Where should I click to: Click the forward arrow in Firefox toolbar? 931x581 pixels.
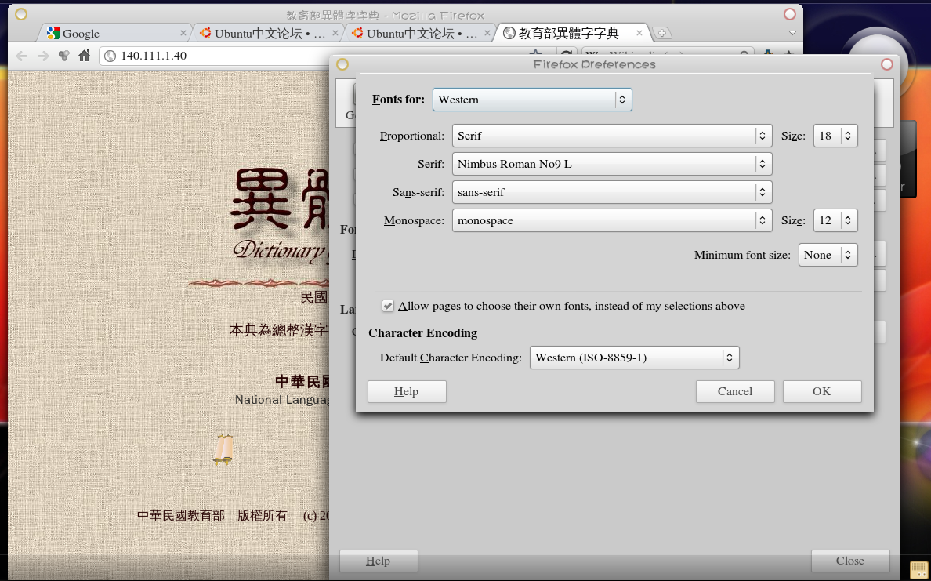point(43,56)
